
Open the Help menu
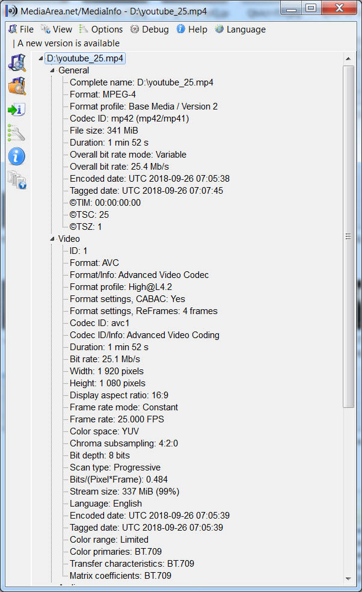[192, 29]
